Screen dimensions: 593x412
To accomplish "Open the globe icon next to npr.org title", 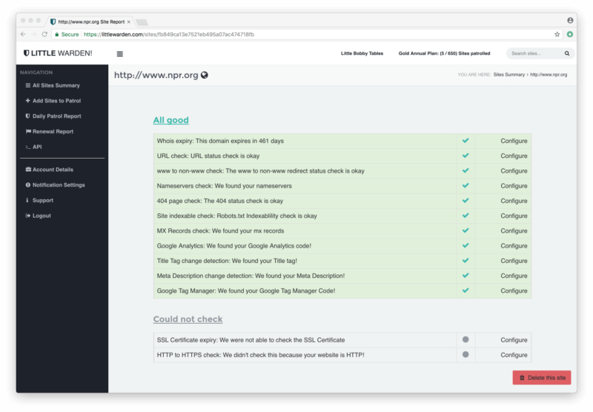I will coord(205,76).
